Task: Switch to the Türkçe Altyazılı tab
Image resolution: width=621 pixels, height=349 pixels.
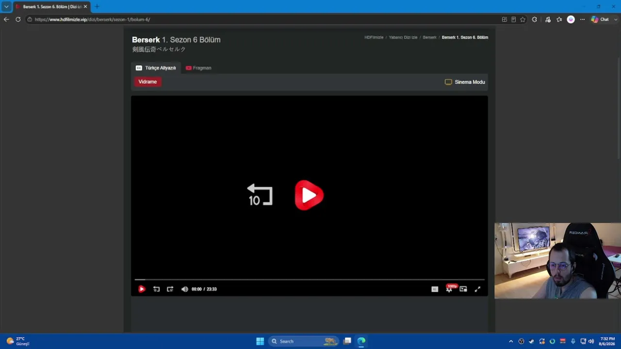Action: [x=156, y=68]
